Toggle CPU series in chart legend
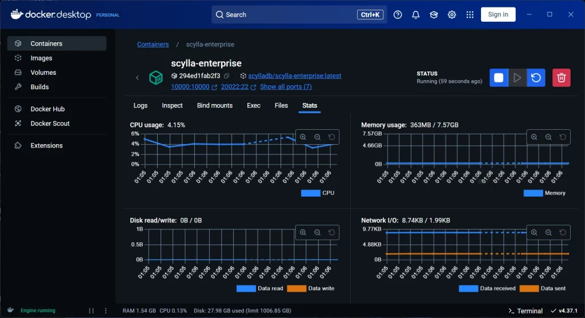 pos(318,193)
